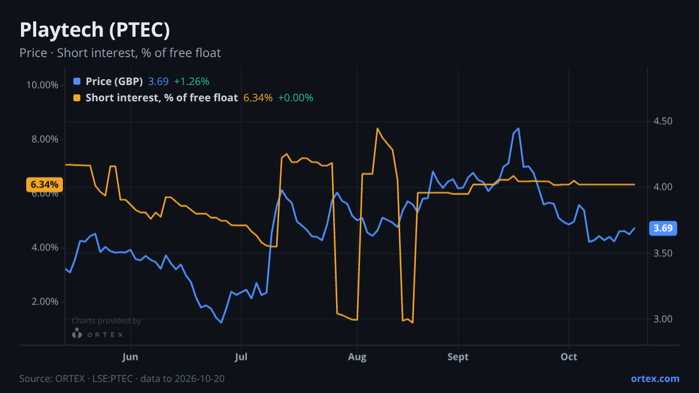Click the 10.00% left axis label
Viewport: 699px width, 393px height.
point(43,85)
